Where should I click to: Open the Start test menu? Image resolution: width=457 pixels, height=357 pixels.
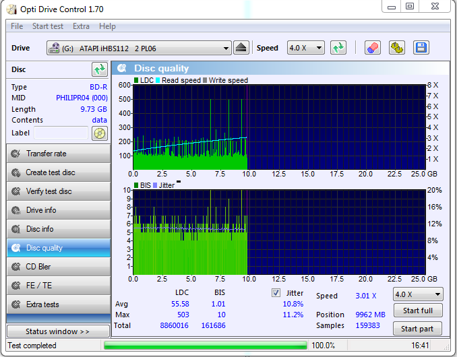tap(47, 26)
